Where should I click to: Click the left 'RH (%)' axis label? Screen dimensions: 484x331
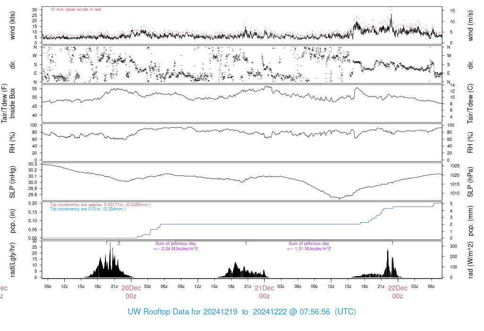point(12,142)
